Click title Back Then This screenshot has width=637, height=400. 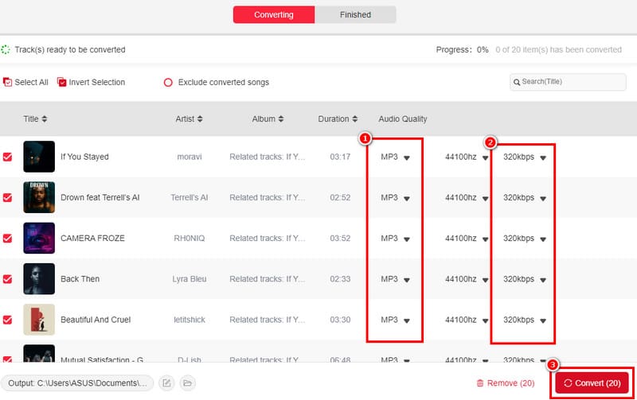(80, 278)
